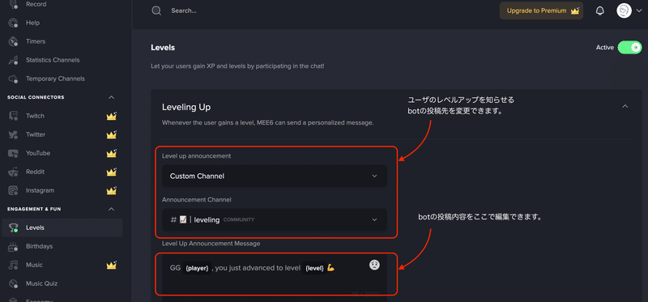The image size is (648, 302).
Task: Click the premium crown beside Twitch
Action: 112,116
